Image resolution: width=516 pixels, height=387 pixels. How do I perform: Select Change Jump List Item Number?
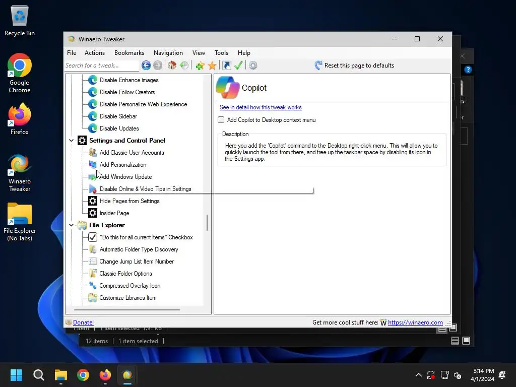(x=137, y=262)
